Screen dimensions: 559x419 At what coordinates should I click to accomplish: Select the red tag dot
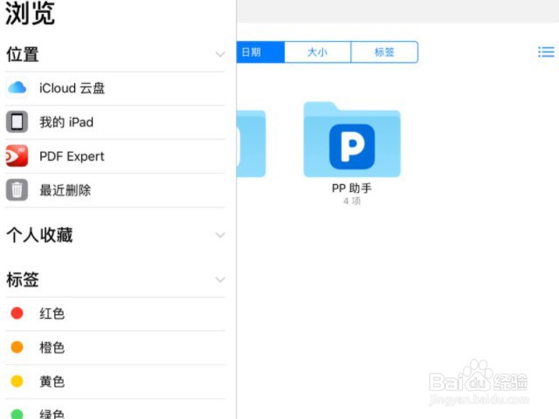click(x=17, y=313)
